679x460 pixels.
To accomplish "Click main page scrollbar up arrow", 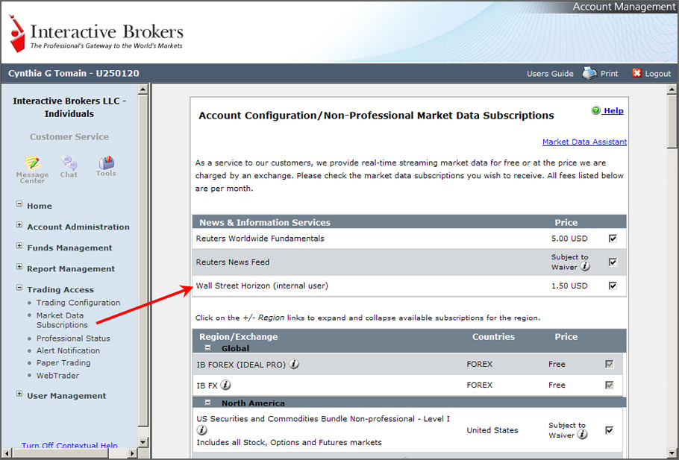I will point(672,89).
